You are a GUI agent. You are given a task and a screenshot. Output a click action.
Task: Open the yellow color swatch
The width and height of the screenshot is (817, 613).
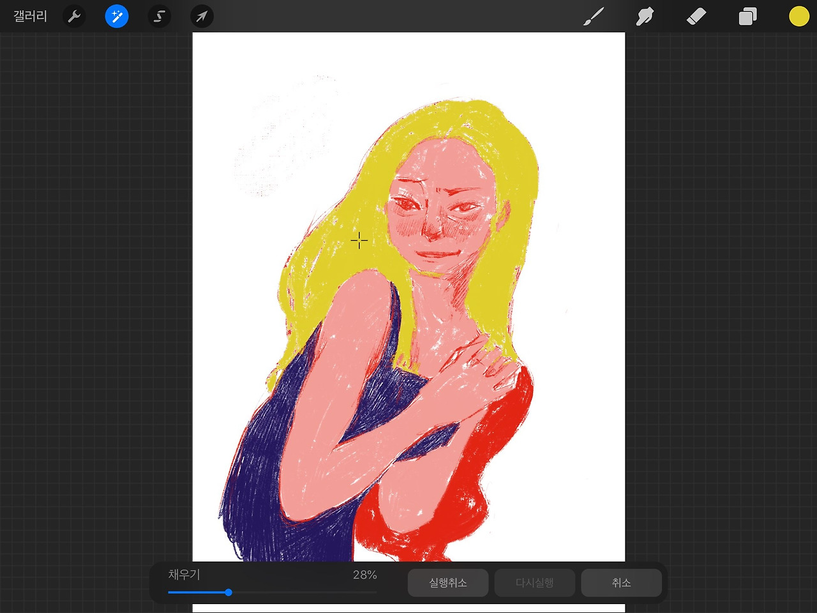pyautogui.click(x=798, y=17)
